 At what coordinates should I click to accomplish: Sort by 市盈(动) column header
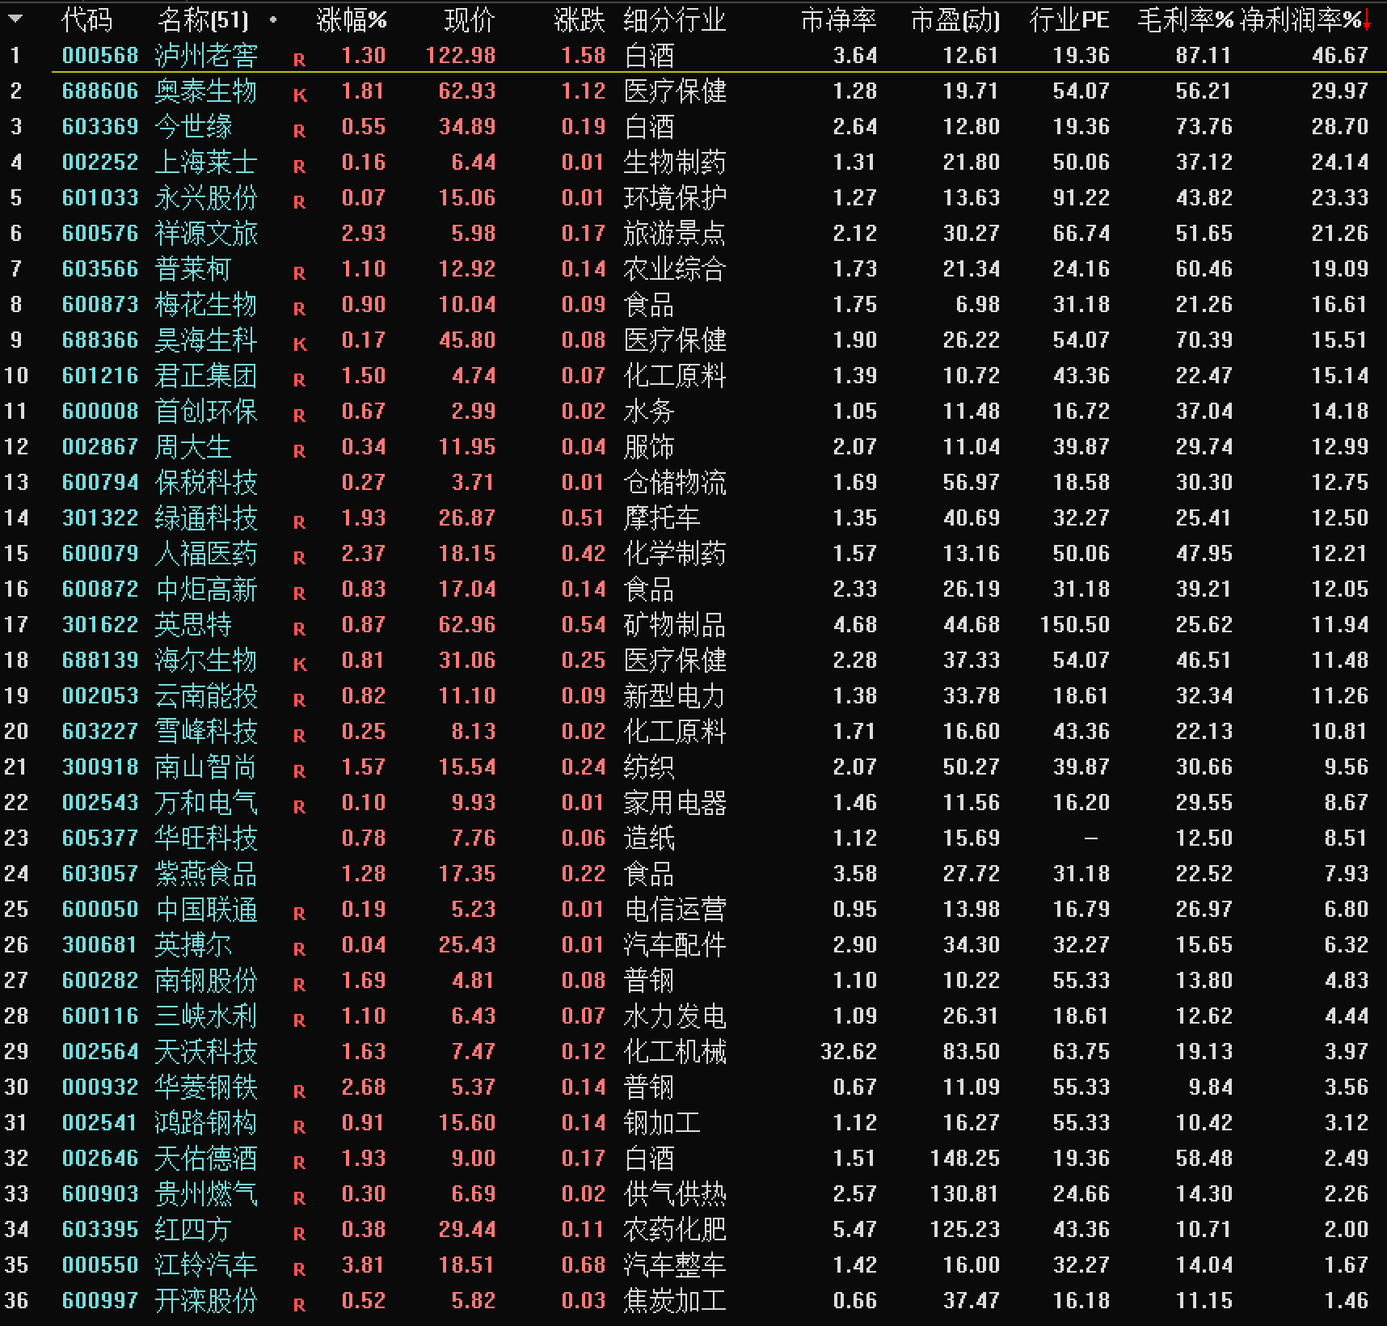955,19
